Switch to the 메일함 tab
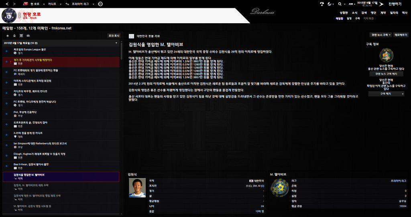 pos(340,18)
